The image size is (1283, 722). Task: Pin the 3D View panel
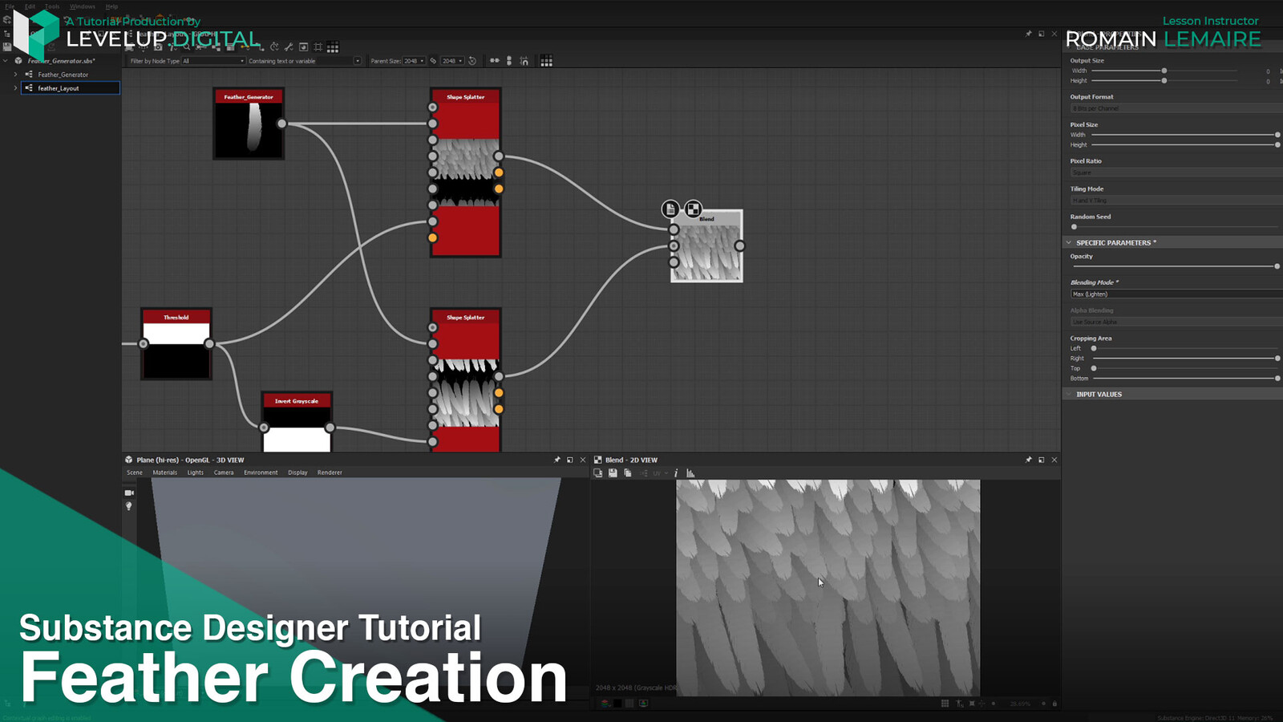tap(557, 460)
